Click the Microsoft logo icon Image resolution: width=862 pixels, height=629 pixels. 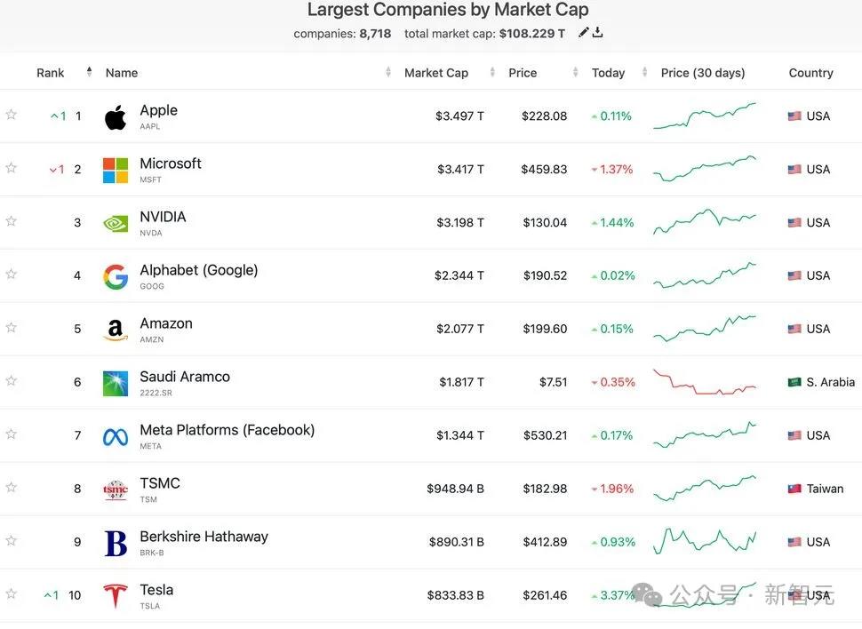click(x=116, y=170)
